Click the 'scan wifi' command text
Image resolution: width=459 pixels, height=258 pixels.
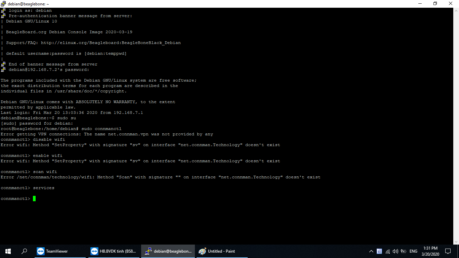[45, 172]
